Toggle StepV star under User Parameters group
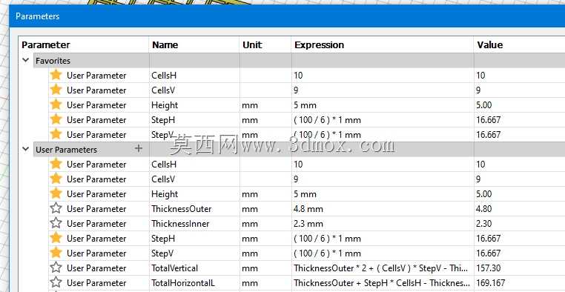This screenshot has width=565, height=292. coord(56,253)
